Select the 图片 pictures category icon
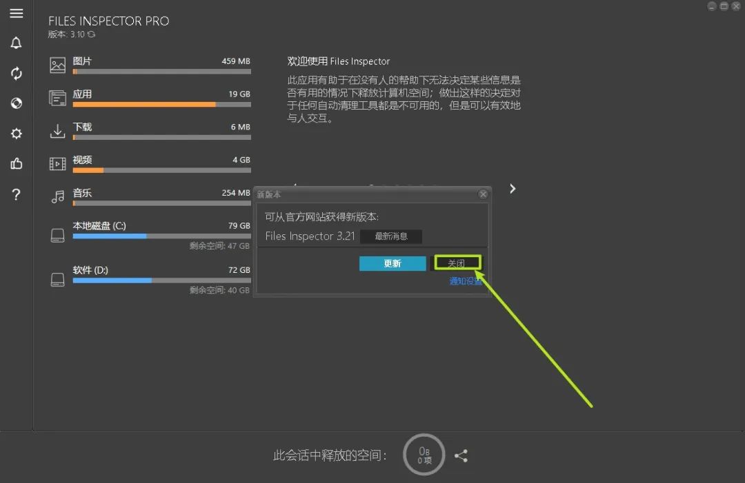 (58, 64)
